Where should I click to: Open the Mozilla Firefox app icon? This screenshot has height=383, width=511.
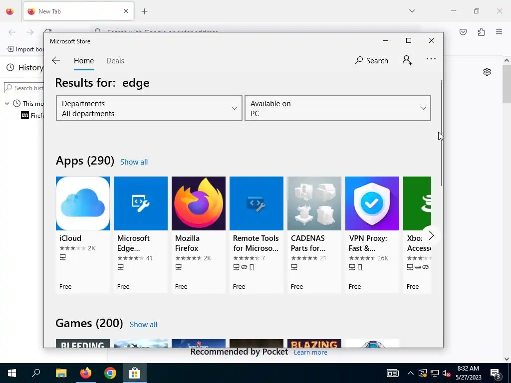[199, 203]
